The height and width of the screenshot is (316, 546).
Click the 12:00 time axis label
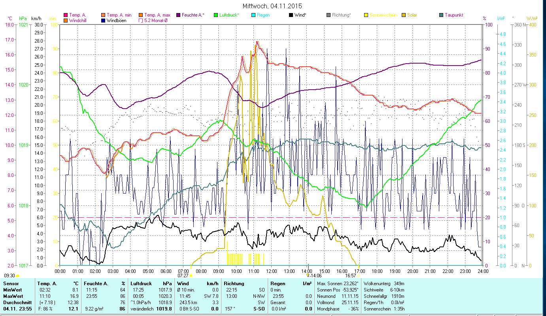[x=272, y=271]
